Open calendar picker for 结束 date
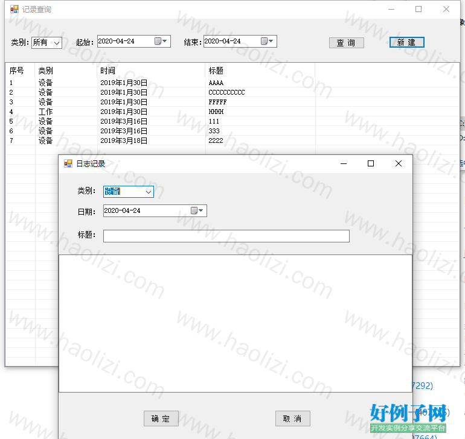This screenshot has width=465, height=439. tap(267, 41)
